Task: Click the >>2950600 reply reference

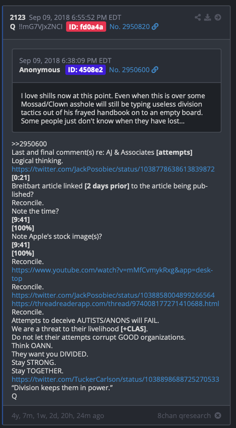Action: 29,144
